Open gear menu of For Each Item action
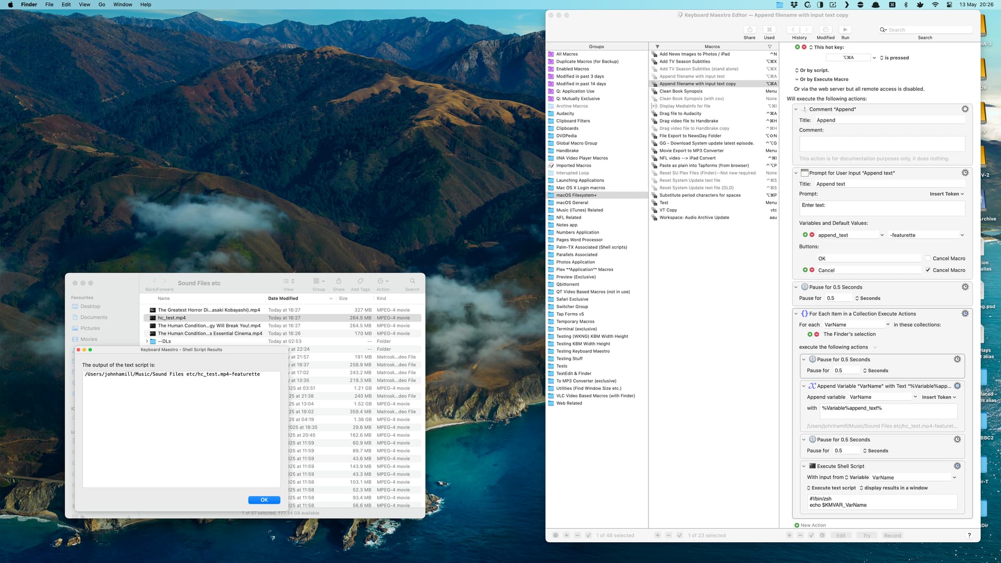 (965, 313)
